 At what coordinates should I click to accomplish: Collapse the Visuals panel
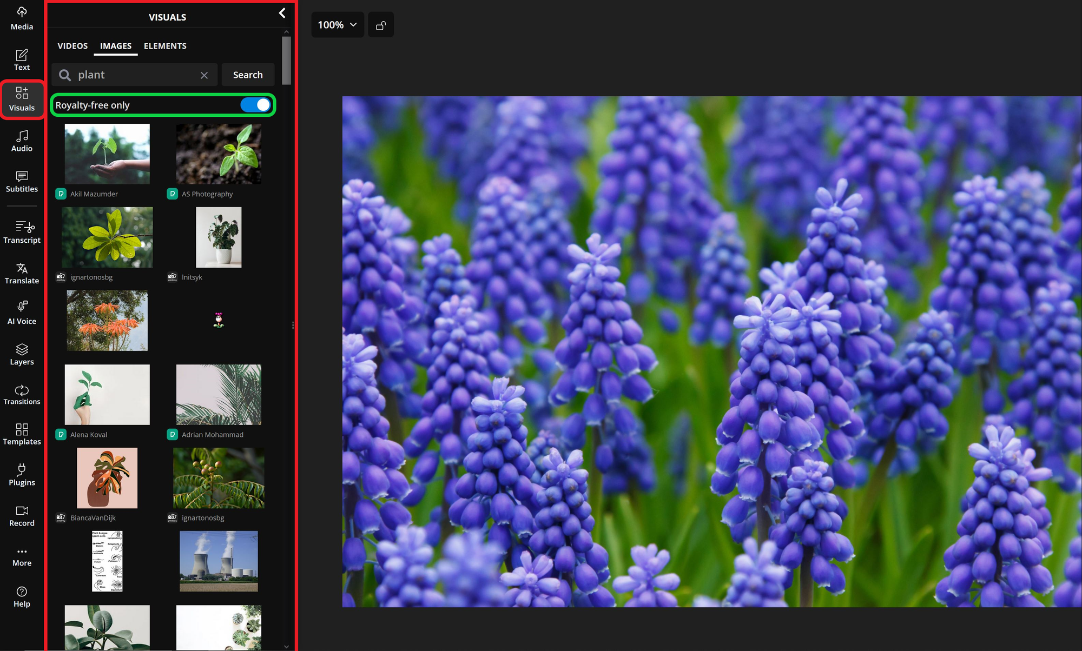pyautogui.click(x=282, y=13)
